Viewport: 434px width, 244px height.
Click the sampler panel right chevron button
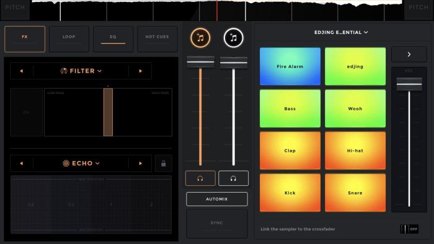409,54
